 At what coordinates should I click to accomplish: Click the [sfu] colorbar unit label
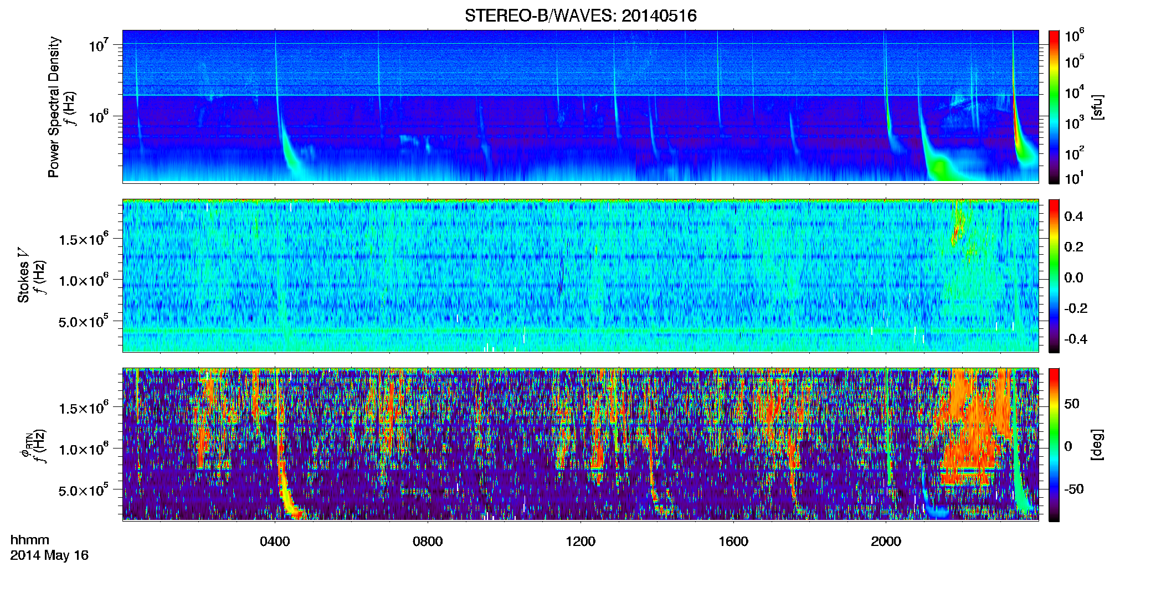(x=1097, y=107)
